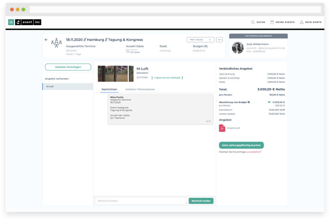
Task: Click the Dauer: 1 Tage text
Action: [x=73, y=54]
